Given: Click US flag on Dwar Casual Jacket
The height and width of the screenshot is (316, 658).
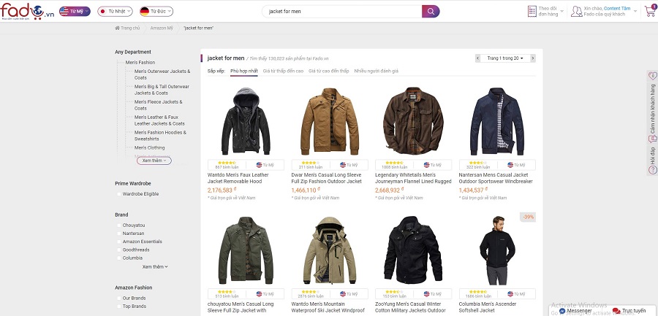Looking at the screenshot, I should click(x=343, y=165).
